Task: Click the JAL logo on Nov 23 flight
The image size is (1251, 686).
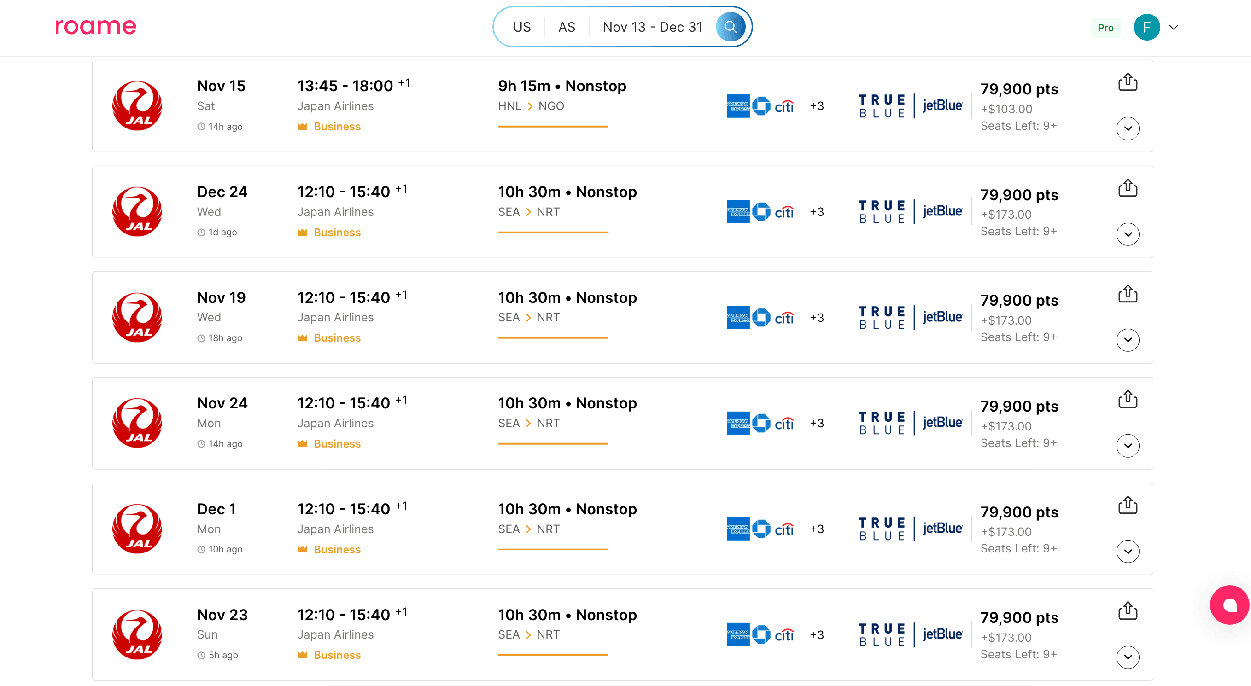Action: point(137,634)
